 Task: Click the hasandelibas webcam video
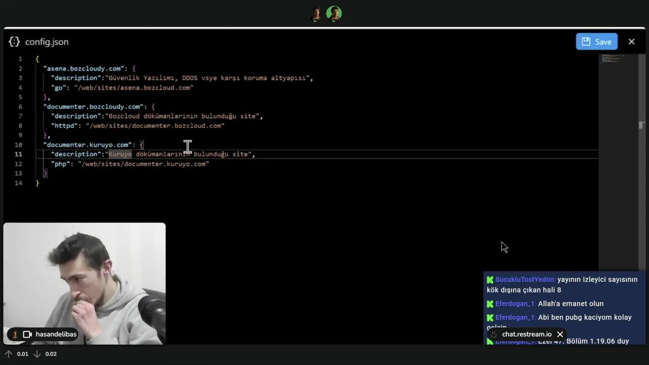click(84, 283)
